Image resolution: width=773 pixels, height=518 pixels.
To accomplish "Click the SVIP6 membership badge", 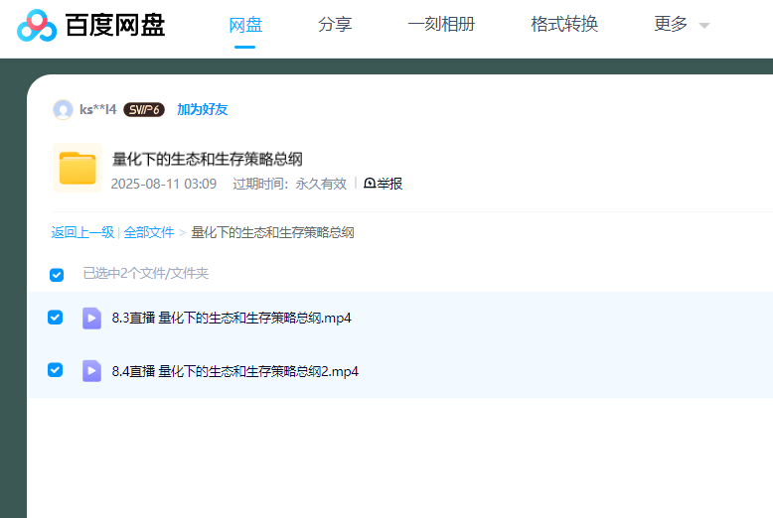I will pos(144,109).
